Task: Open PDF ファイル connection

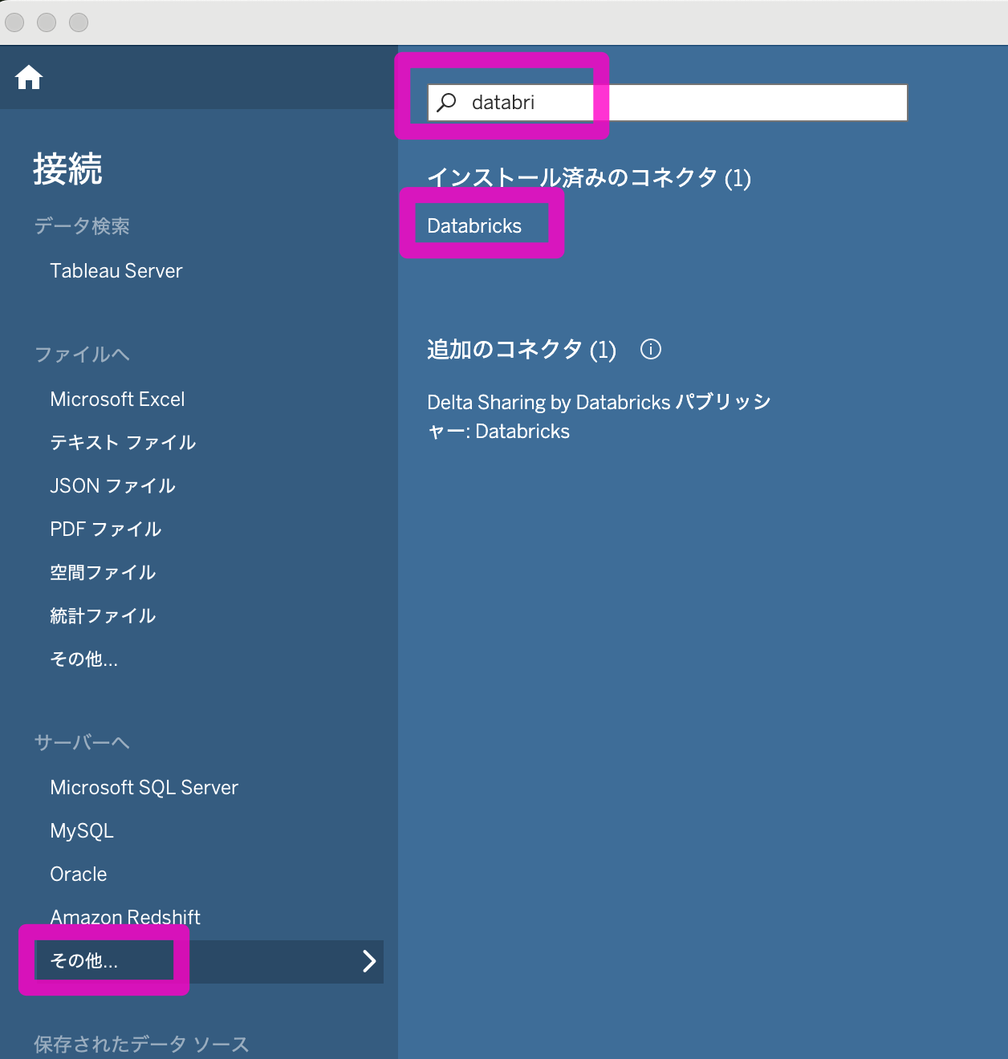Action: [x=106, y=529]
